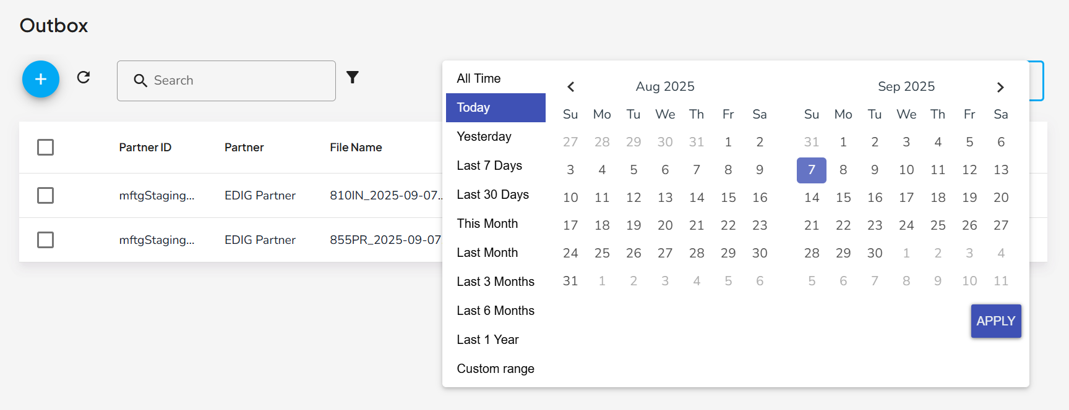Toggle the select-all header checkbox
This screenshot has width=1069, height=410.
45,148
